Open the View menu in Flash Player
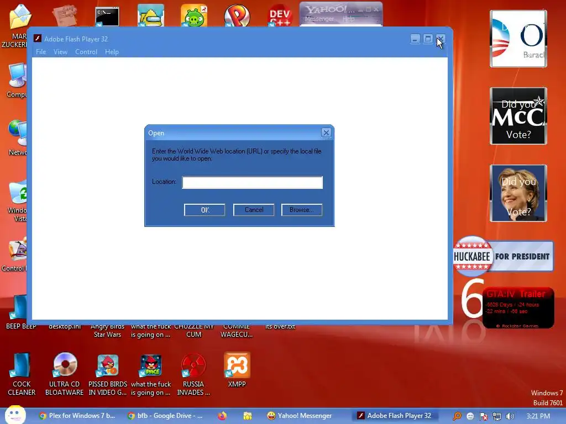This screenshot has width=566, height=424. (x=60, y=52)
